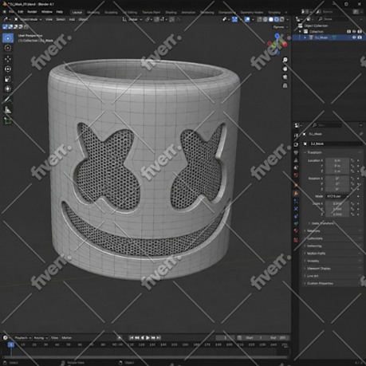Open the Options dropdown in viewport
366x366 pixels.
281,27
